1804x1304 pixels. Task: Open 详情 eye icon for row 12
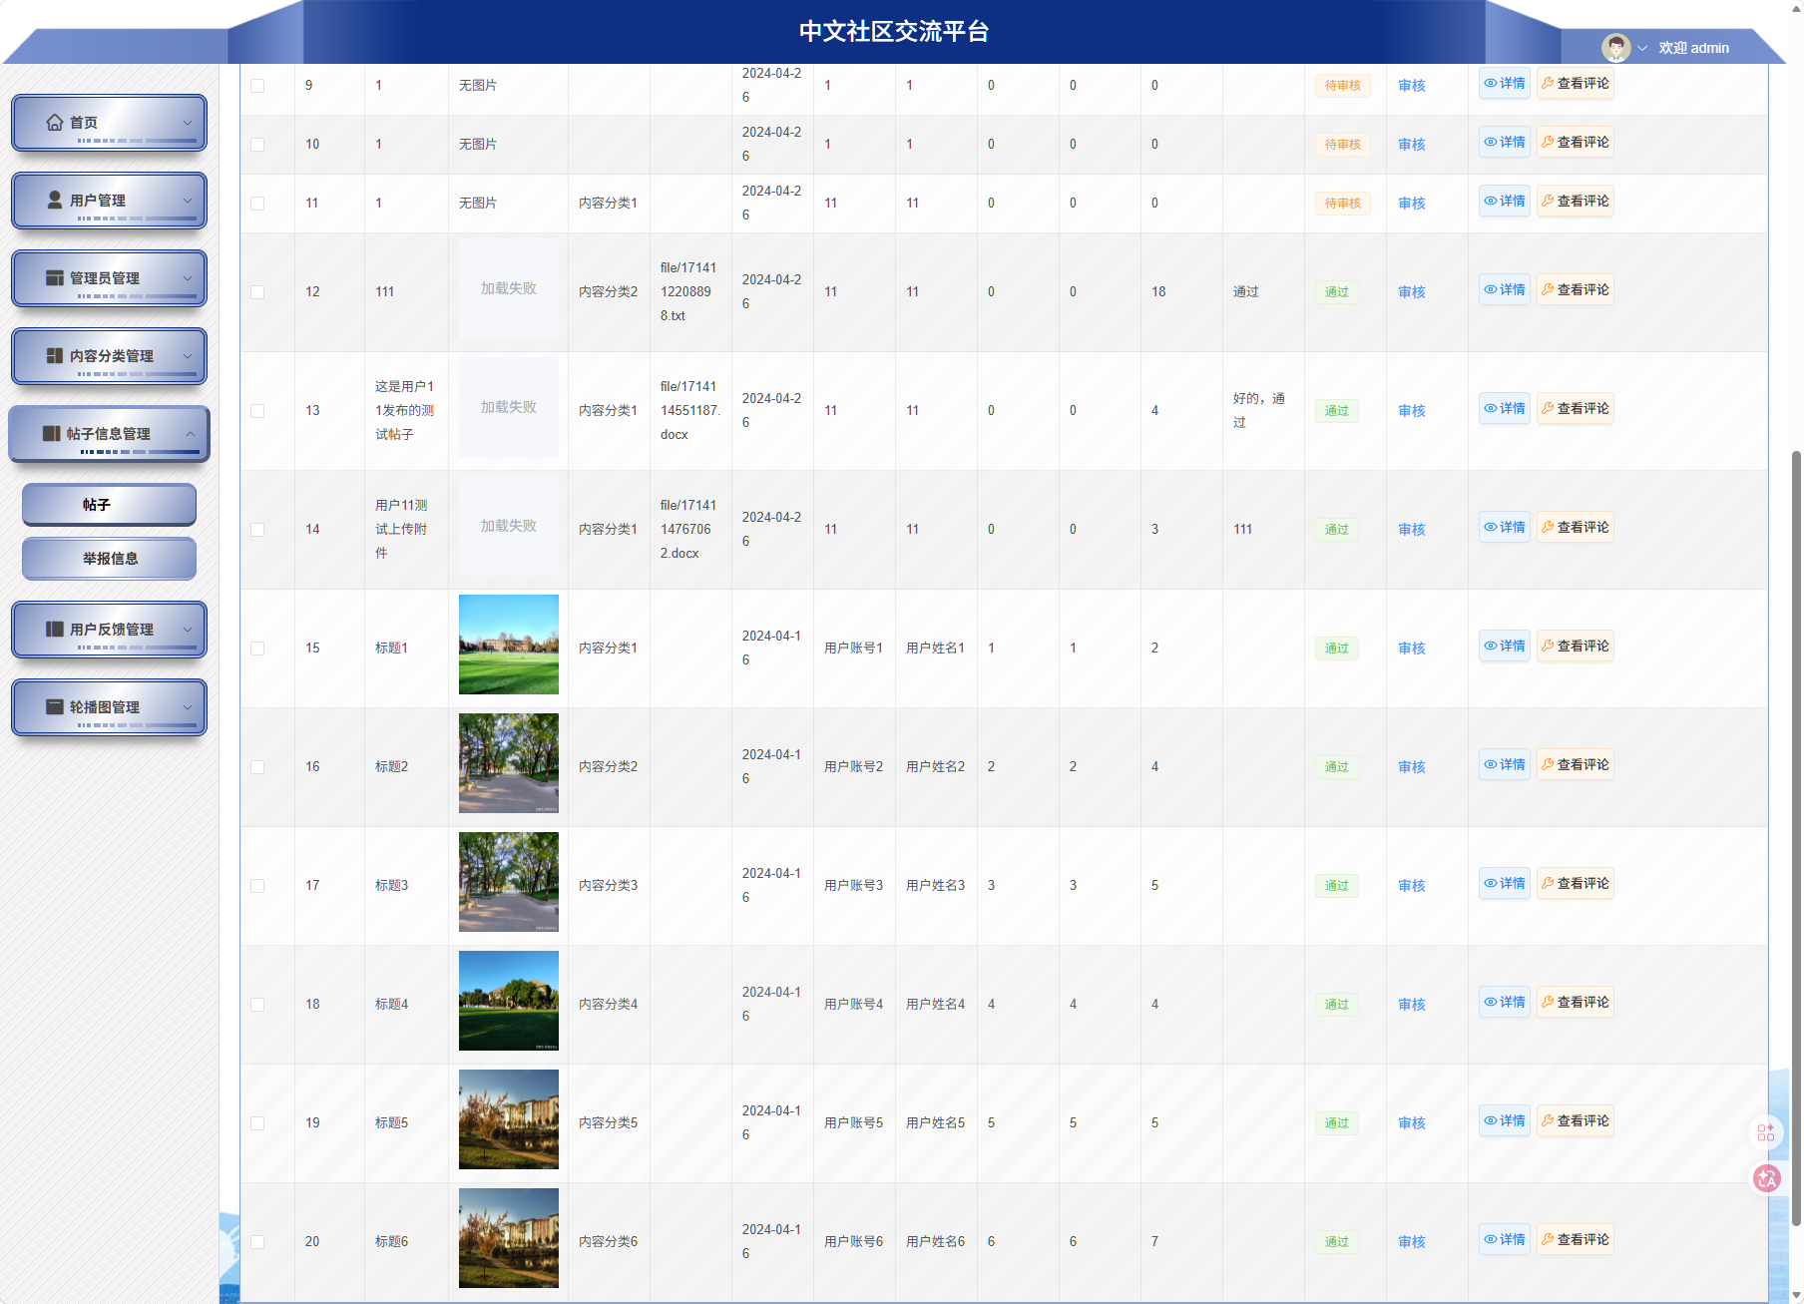tap(1491, 289)
